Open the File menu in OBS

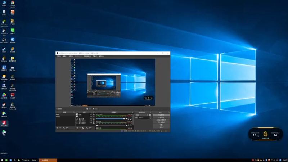(59, 56)
